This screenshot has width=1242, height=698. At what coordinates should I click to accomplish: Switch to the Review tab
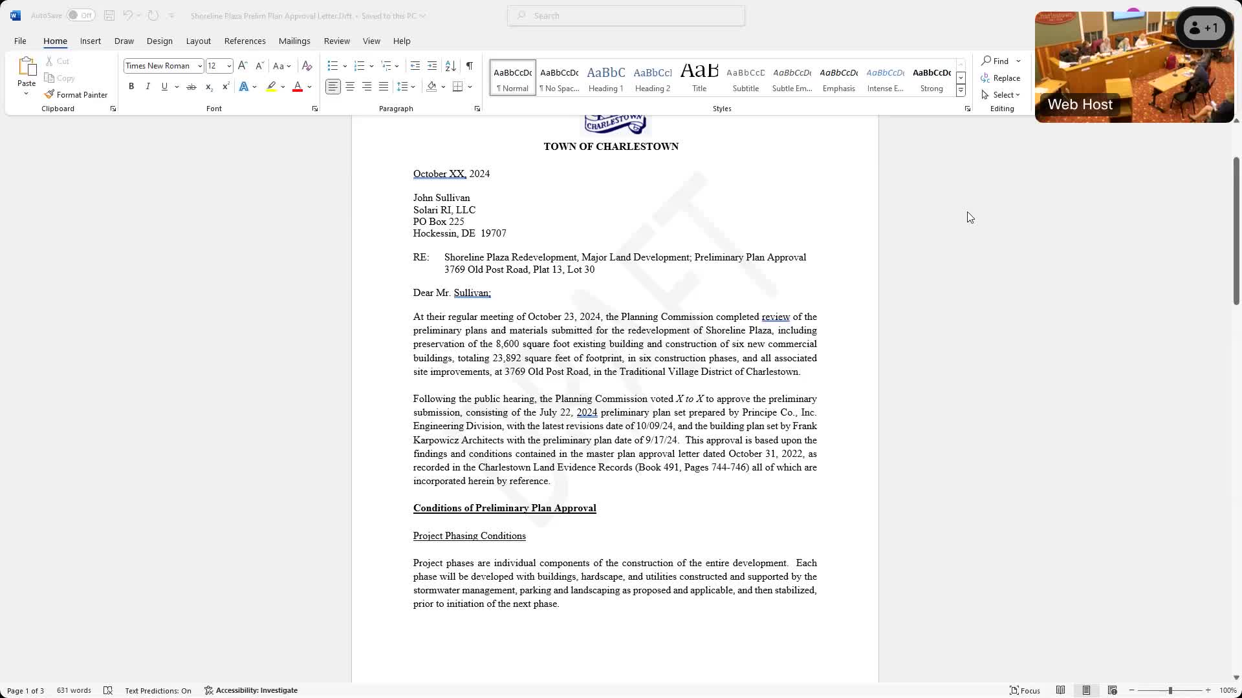tap(336, 41)
